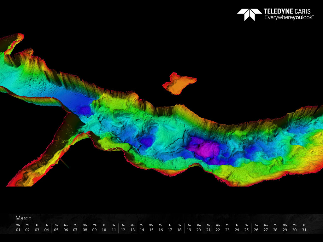Click calendar date 24

237,230
